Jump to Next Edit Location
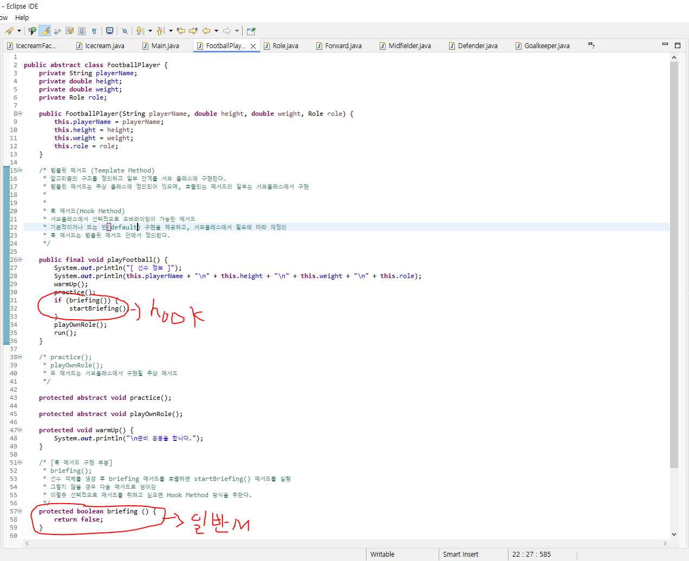The image size is (689, 561). click(193, 31)
